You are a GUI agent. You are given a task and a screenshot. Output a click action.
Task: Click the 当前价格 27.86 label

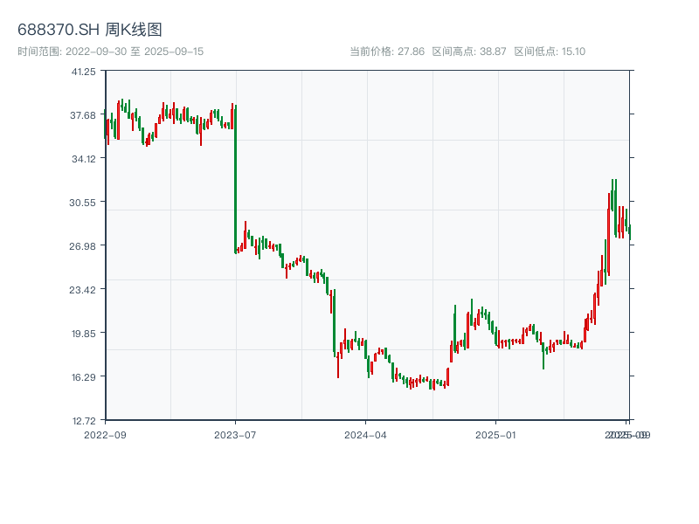(x=386, y=52)
